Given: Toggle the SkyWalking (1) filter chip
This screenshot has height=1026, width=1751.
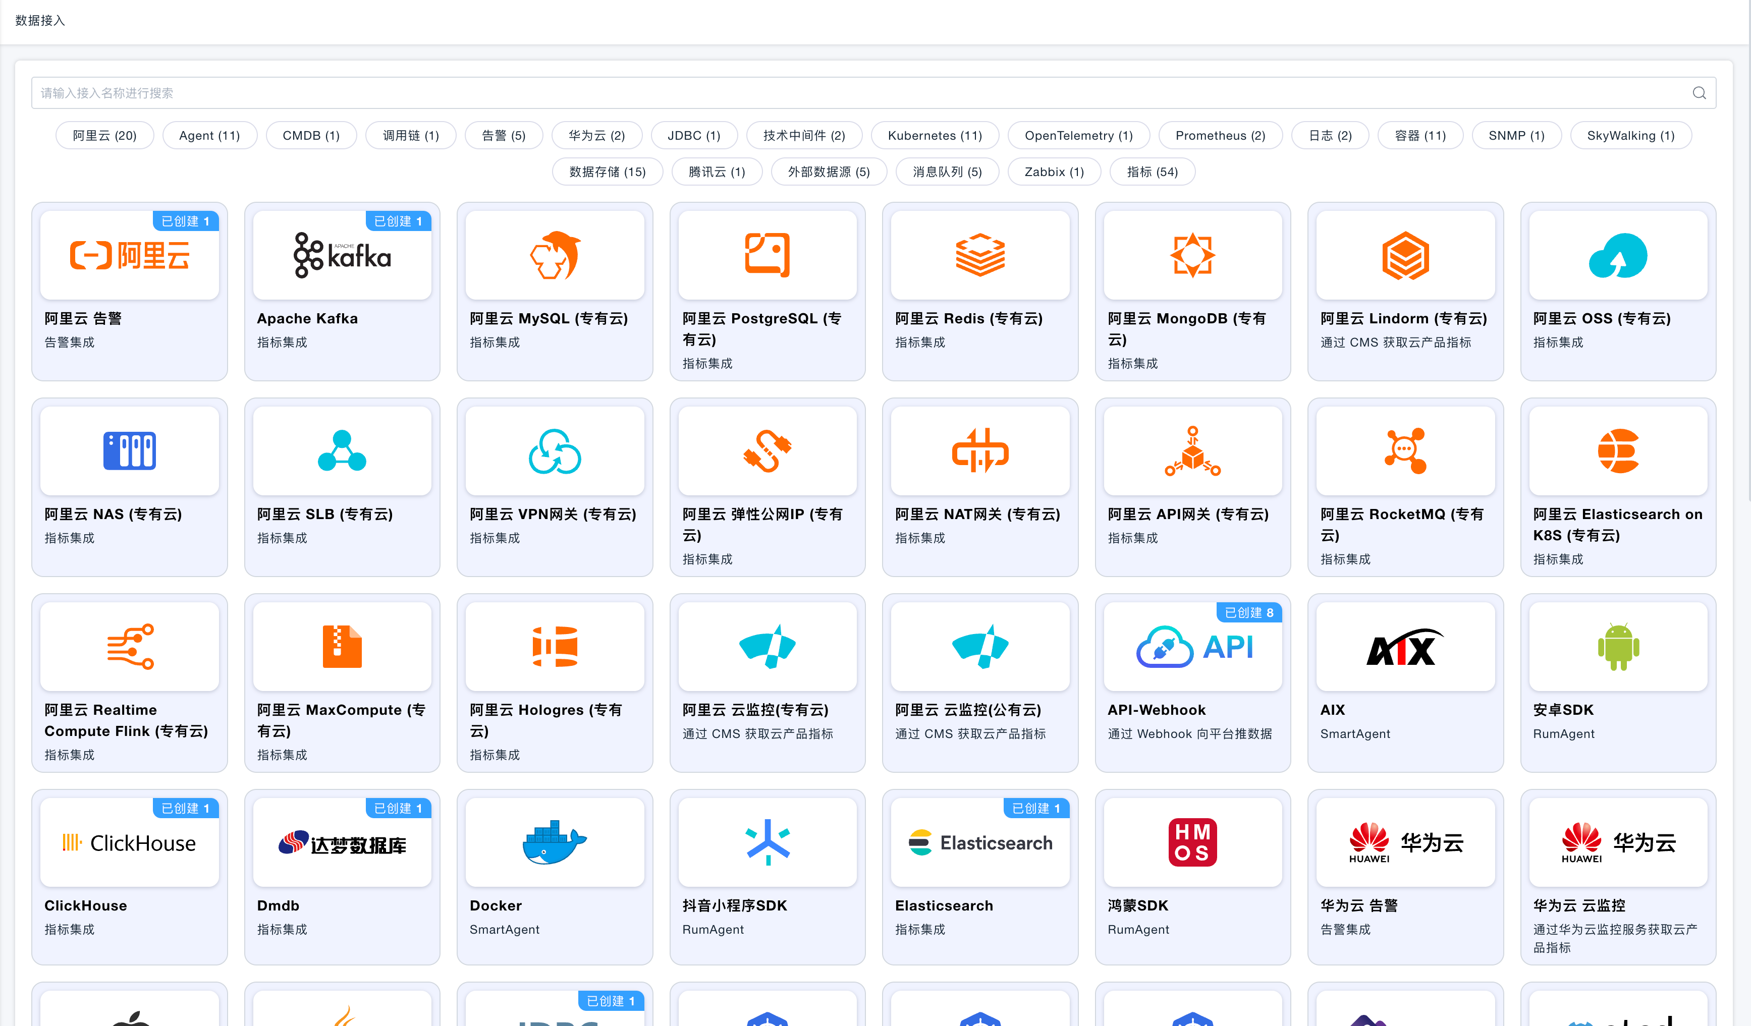Looking at the screenshot, I should 1630,136.
